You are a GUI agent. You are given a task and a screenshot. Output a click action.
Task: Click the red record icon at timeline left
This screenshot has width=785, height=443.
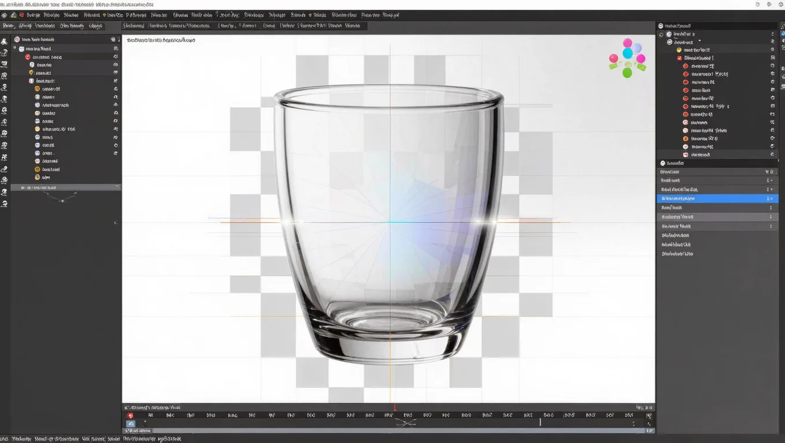[x=130, y=415]
